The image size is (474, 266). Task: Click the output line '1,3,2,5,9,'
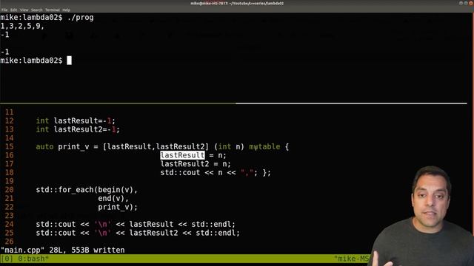(22, 27)
